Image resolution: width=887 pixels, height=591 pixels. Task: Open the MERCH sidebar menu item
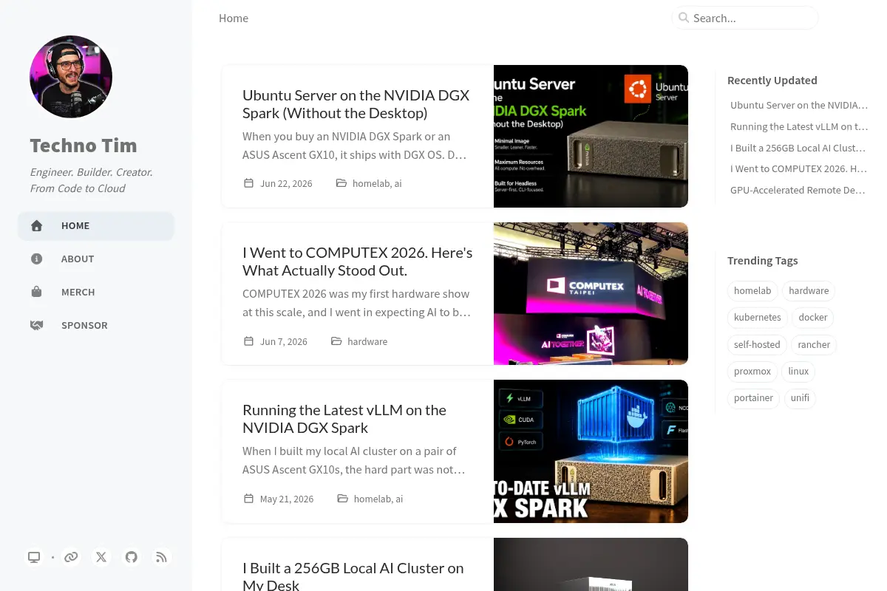point(96,292)
